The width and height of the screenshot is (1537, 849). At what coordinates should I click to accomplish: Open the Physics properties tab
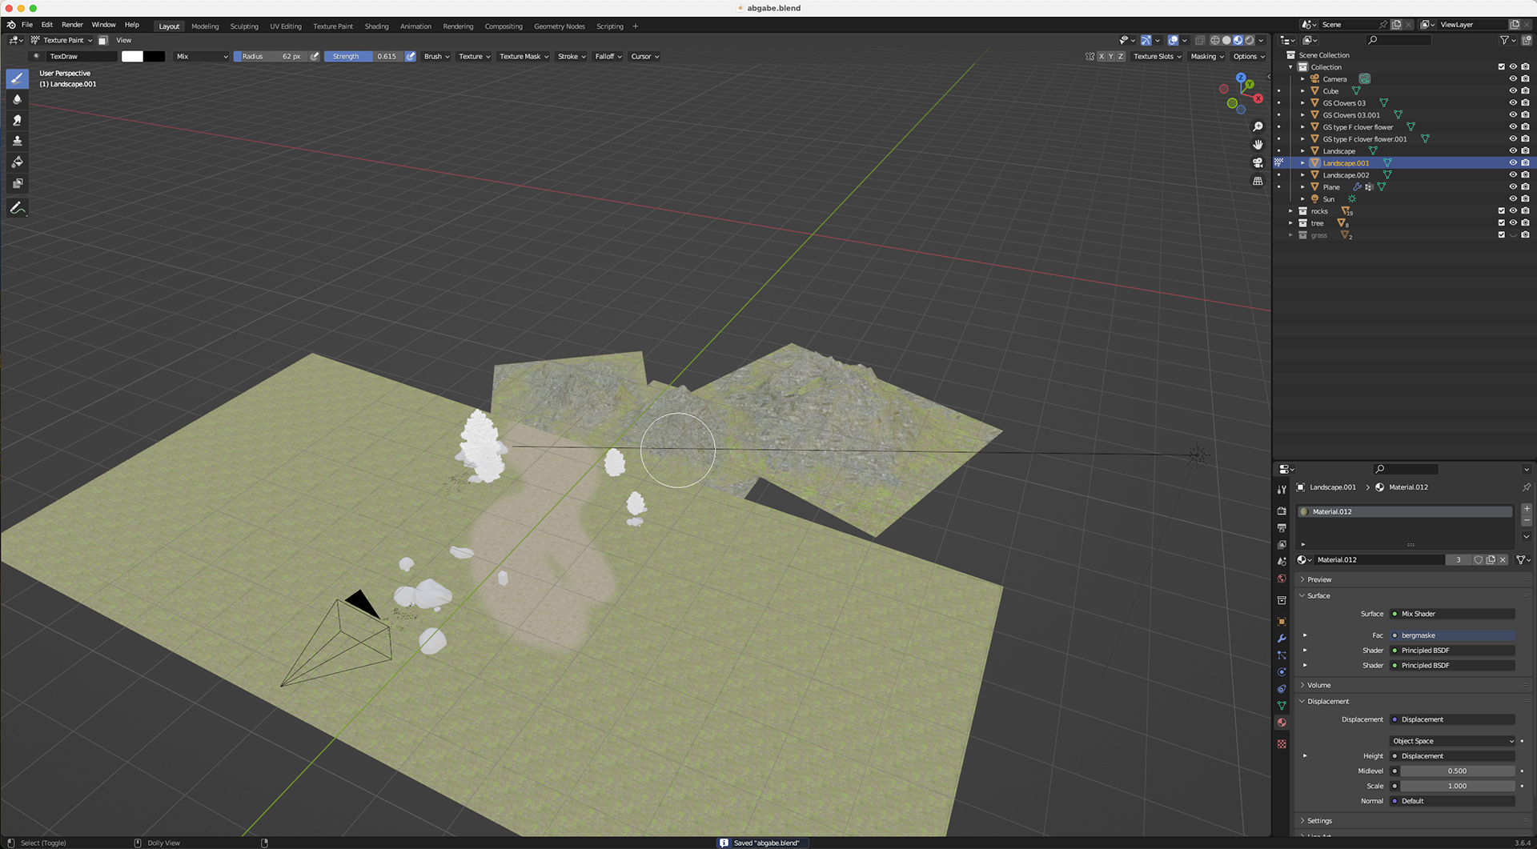pos(1282,672)
